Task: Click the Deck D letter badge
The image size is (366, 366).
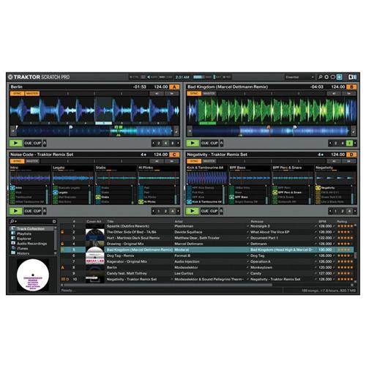Action: click(x=351, y=154)
